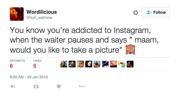180x97 pixels.
Task: View the 5 likes count
Action: click(x=35, y=66)
